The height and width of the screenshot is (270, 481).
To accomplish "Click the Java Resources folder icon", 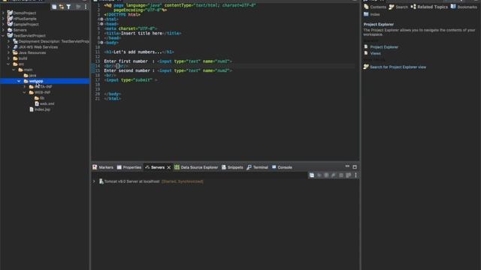I will [15, 52].
